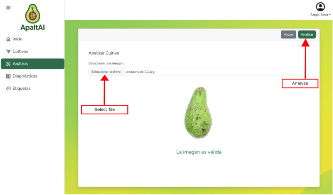Click the Inicio home icon
The image size is (333, 195).
coord(8,39)
